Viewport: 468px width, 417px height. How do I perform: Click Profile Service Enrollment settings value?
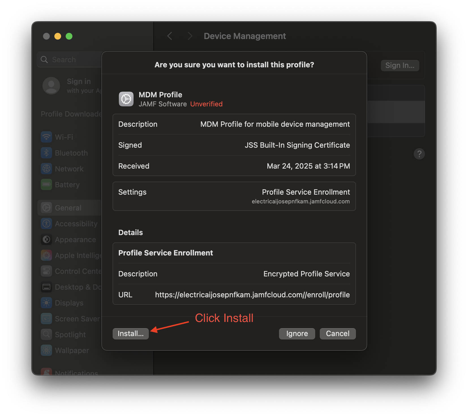click(306, 192)
